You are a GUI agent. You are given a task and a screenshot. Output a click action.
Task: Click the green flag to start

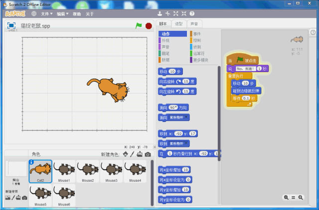tap(139, 26)
